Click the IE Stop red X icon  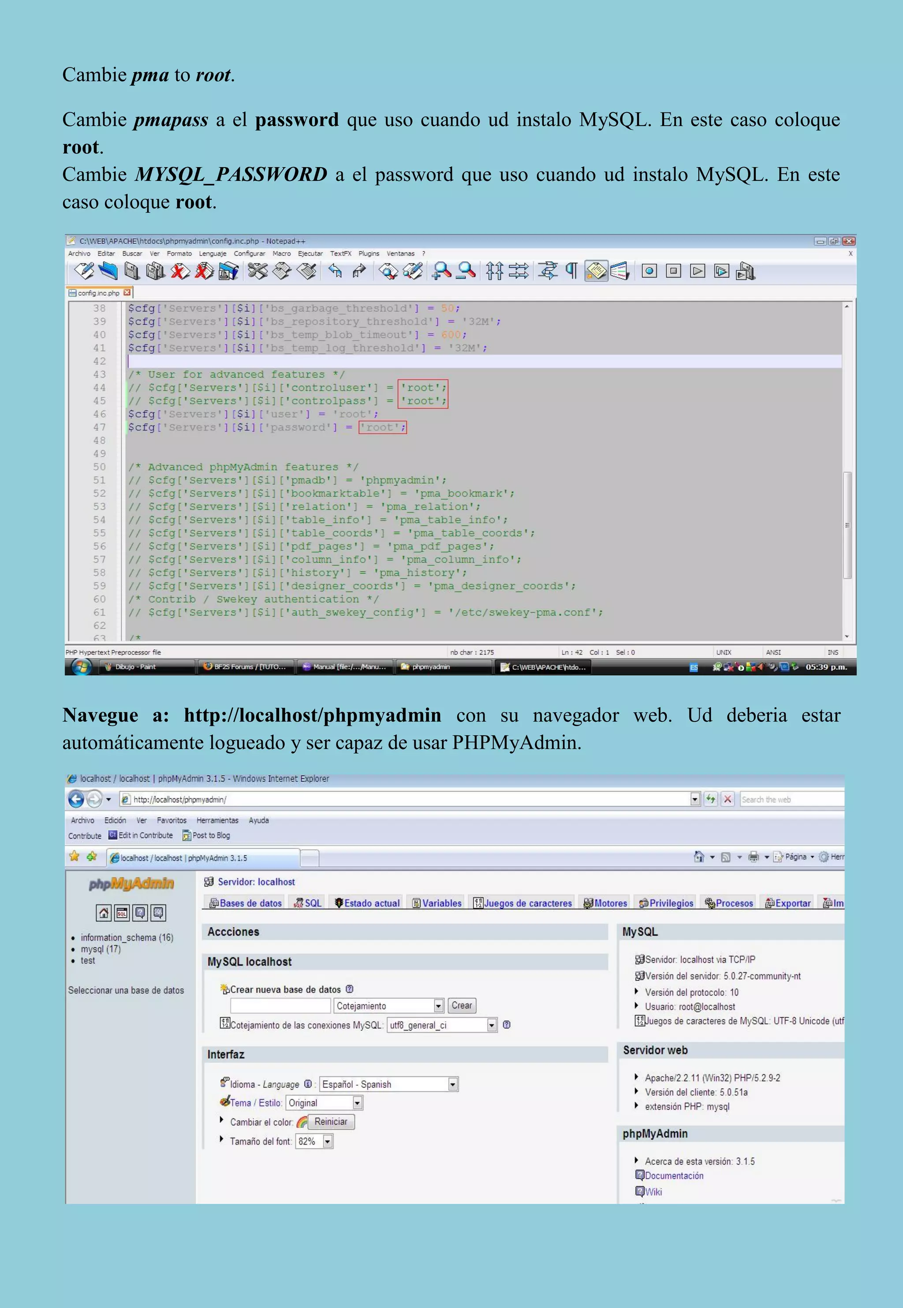click(x=728, y=799)
